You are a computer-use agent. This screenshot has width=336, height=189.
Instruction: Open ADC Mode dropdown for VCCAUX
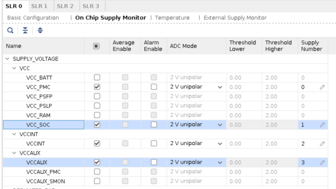[219, 162]
